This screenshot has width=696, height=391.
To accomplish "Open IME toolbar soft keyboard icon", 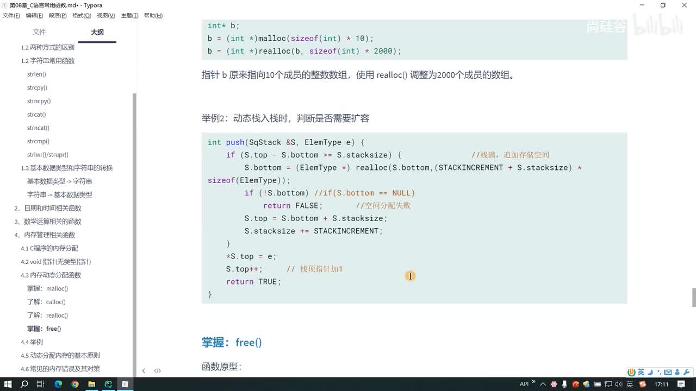I will click(668, 373).
